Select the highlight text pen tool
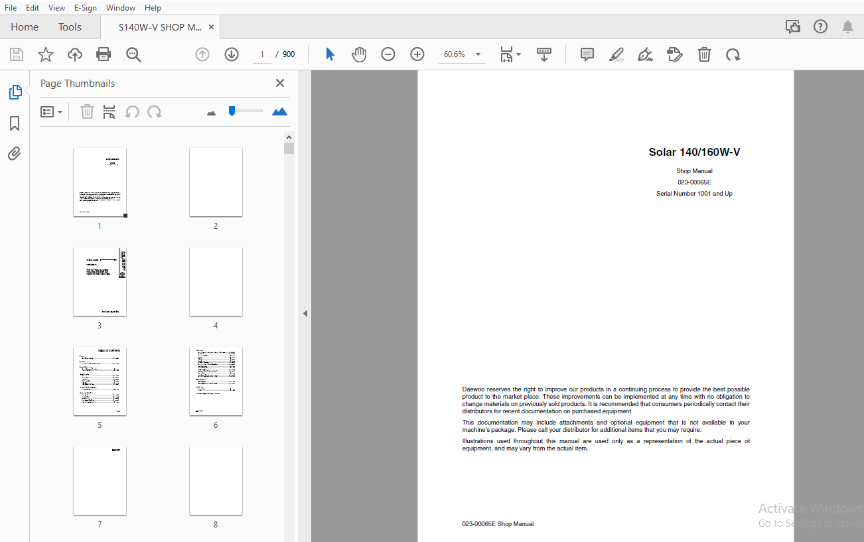 616,54
